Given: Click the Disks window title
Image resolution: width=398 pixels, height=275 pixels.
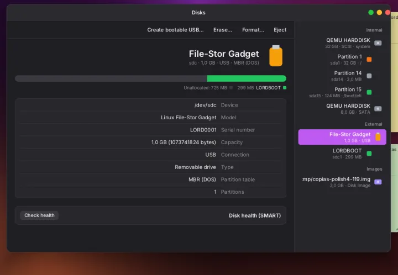Looking at the screenshot, I should (198, 12).
